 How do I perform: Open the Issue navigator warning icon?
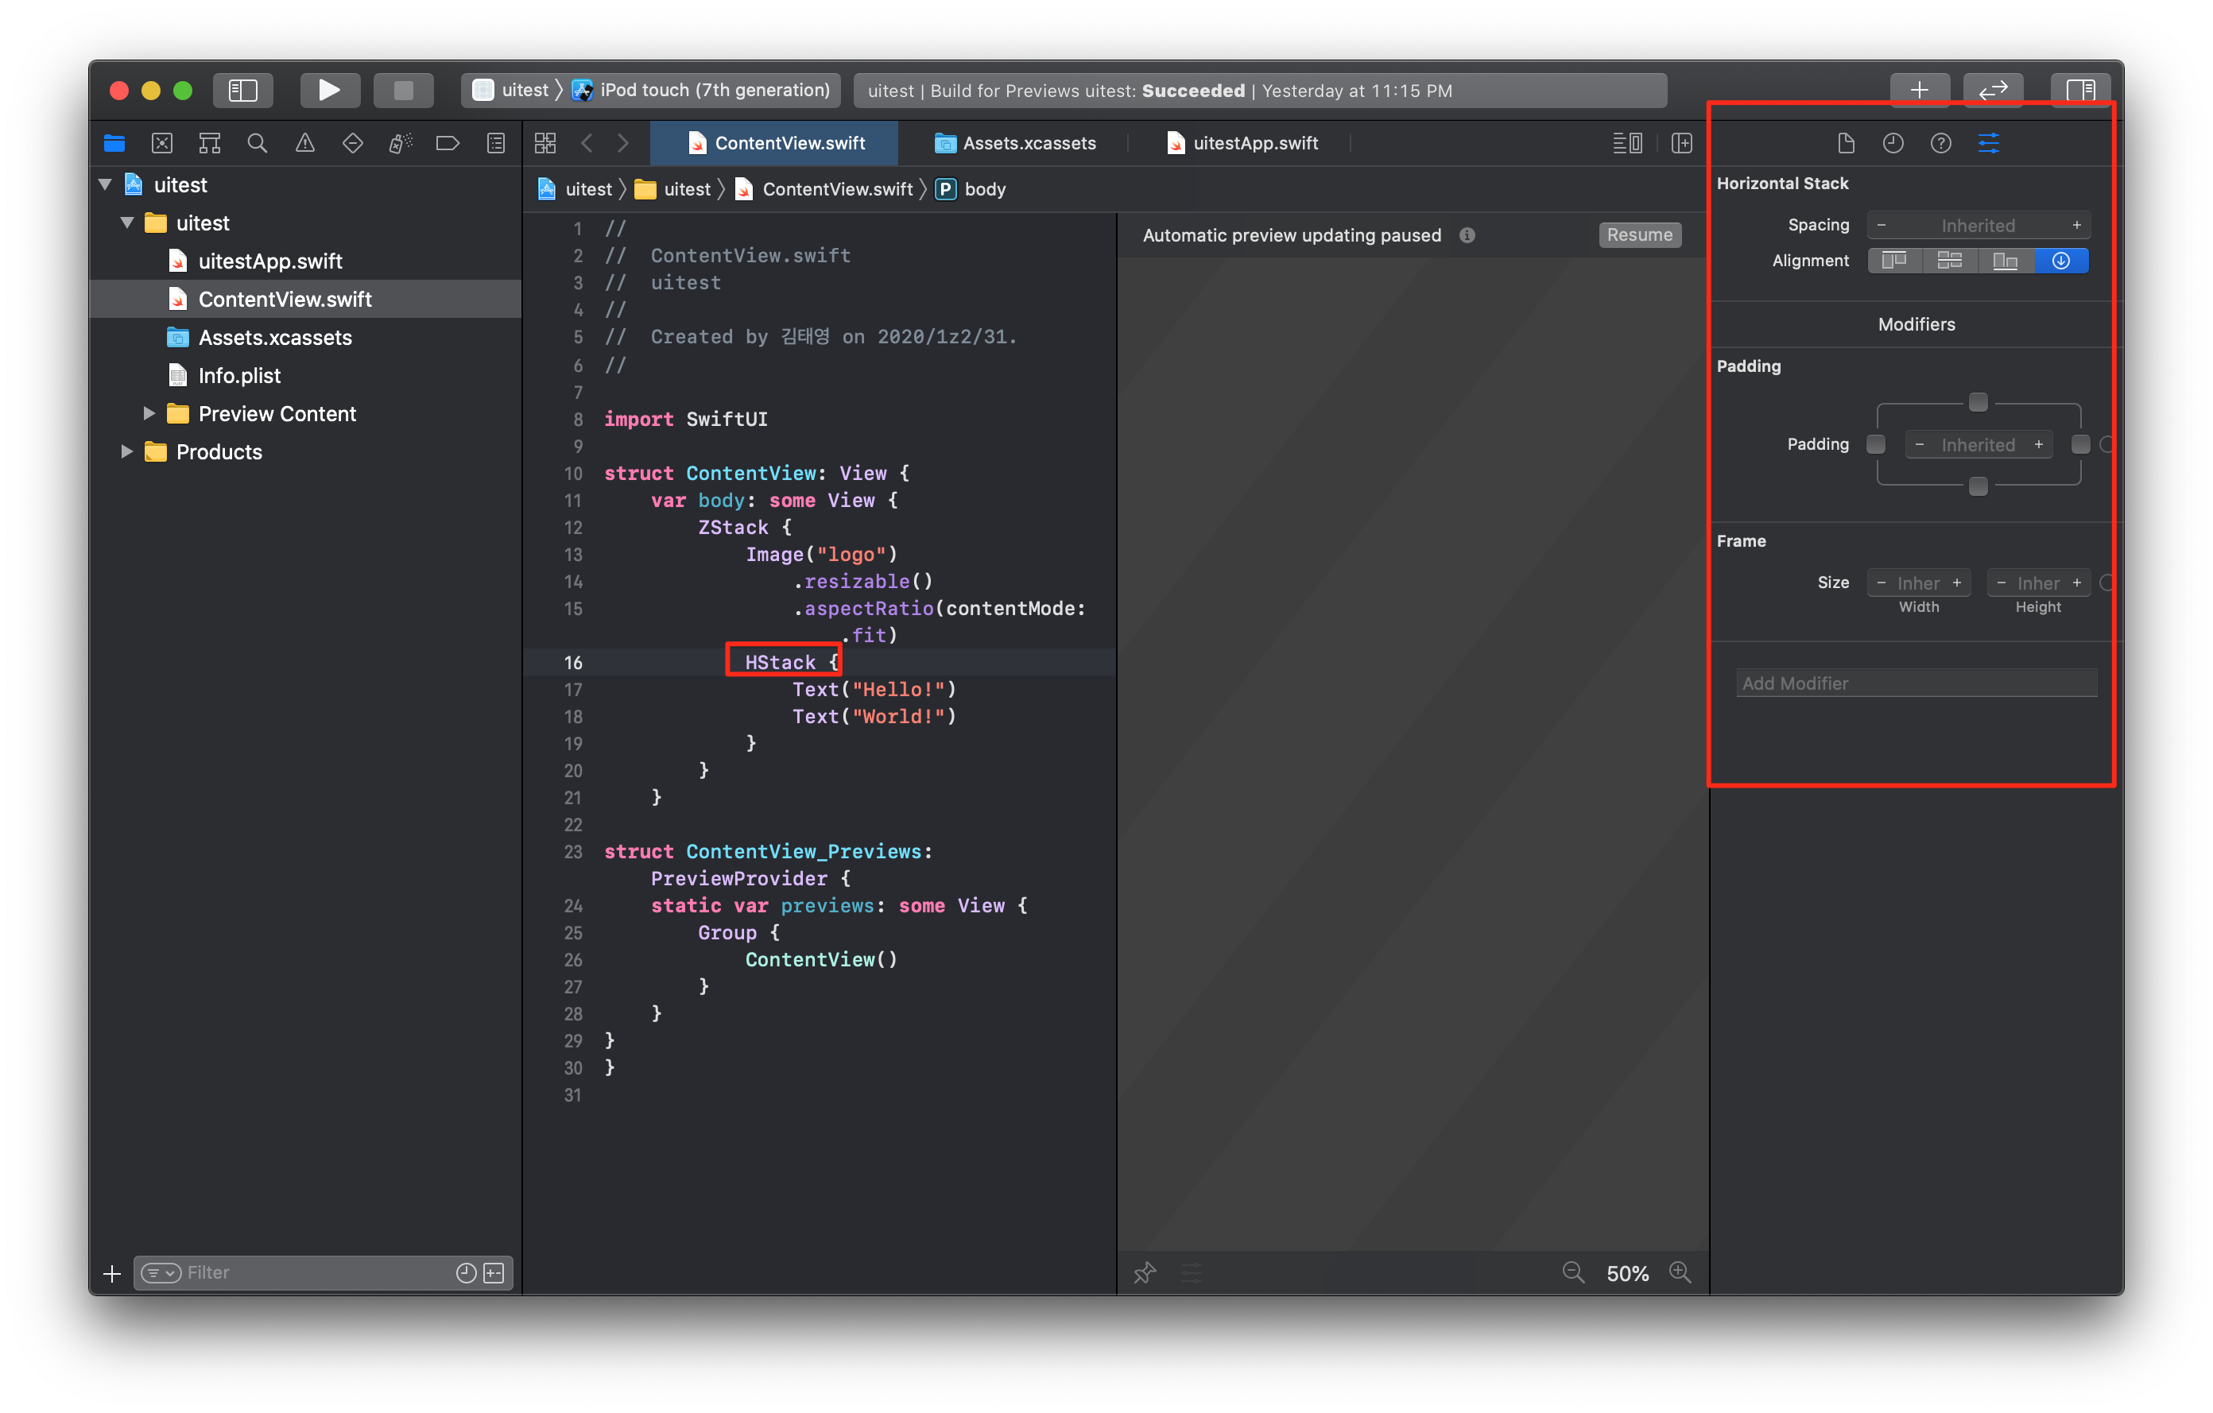point(305,143)
